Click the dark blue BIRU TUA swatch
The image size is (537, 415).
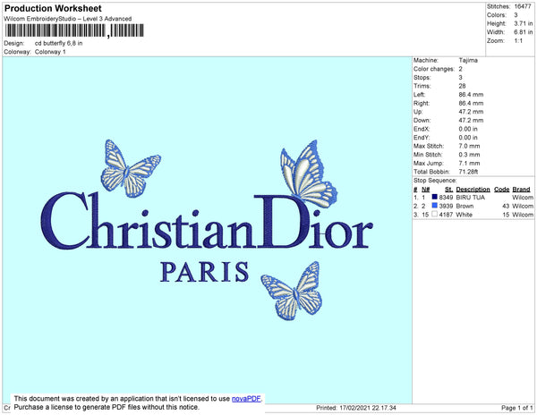(435, 197)
